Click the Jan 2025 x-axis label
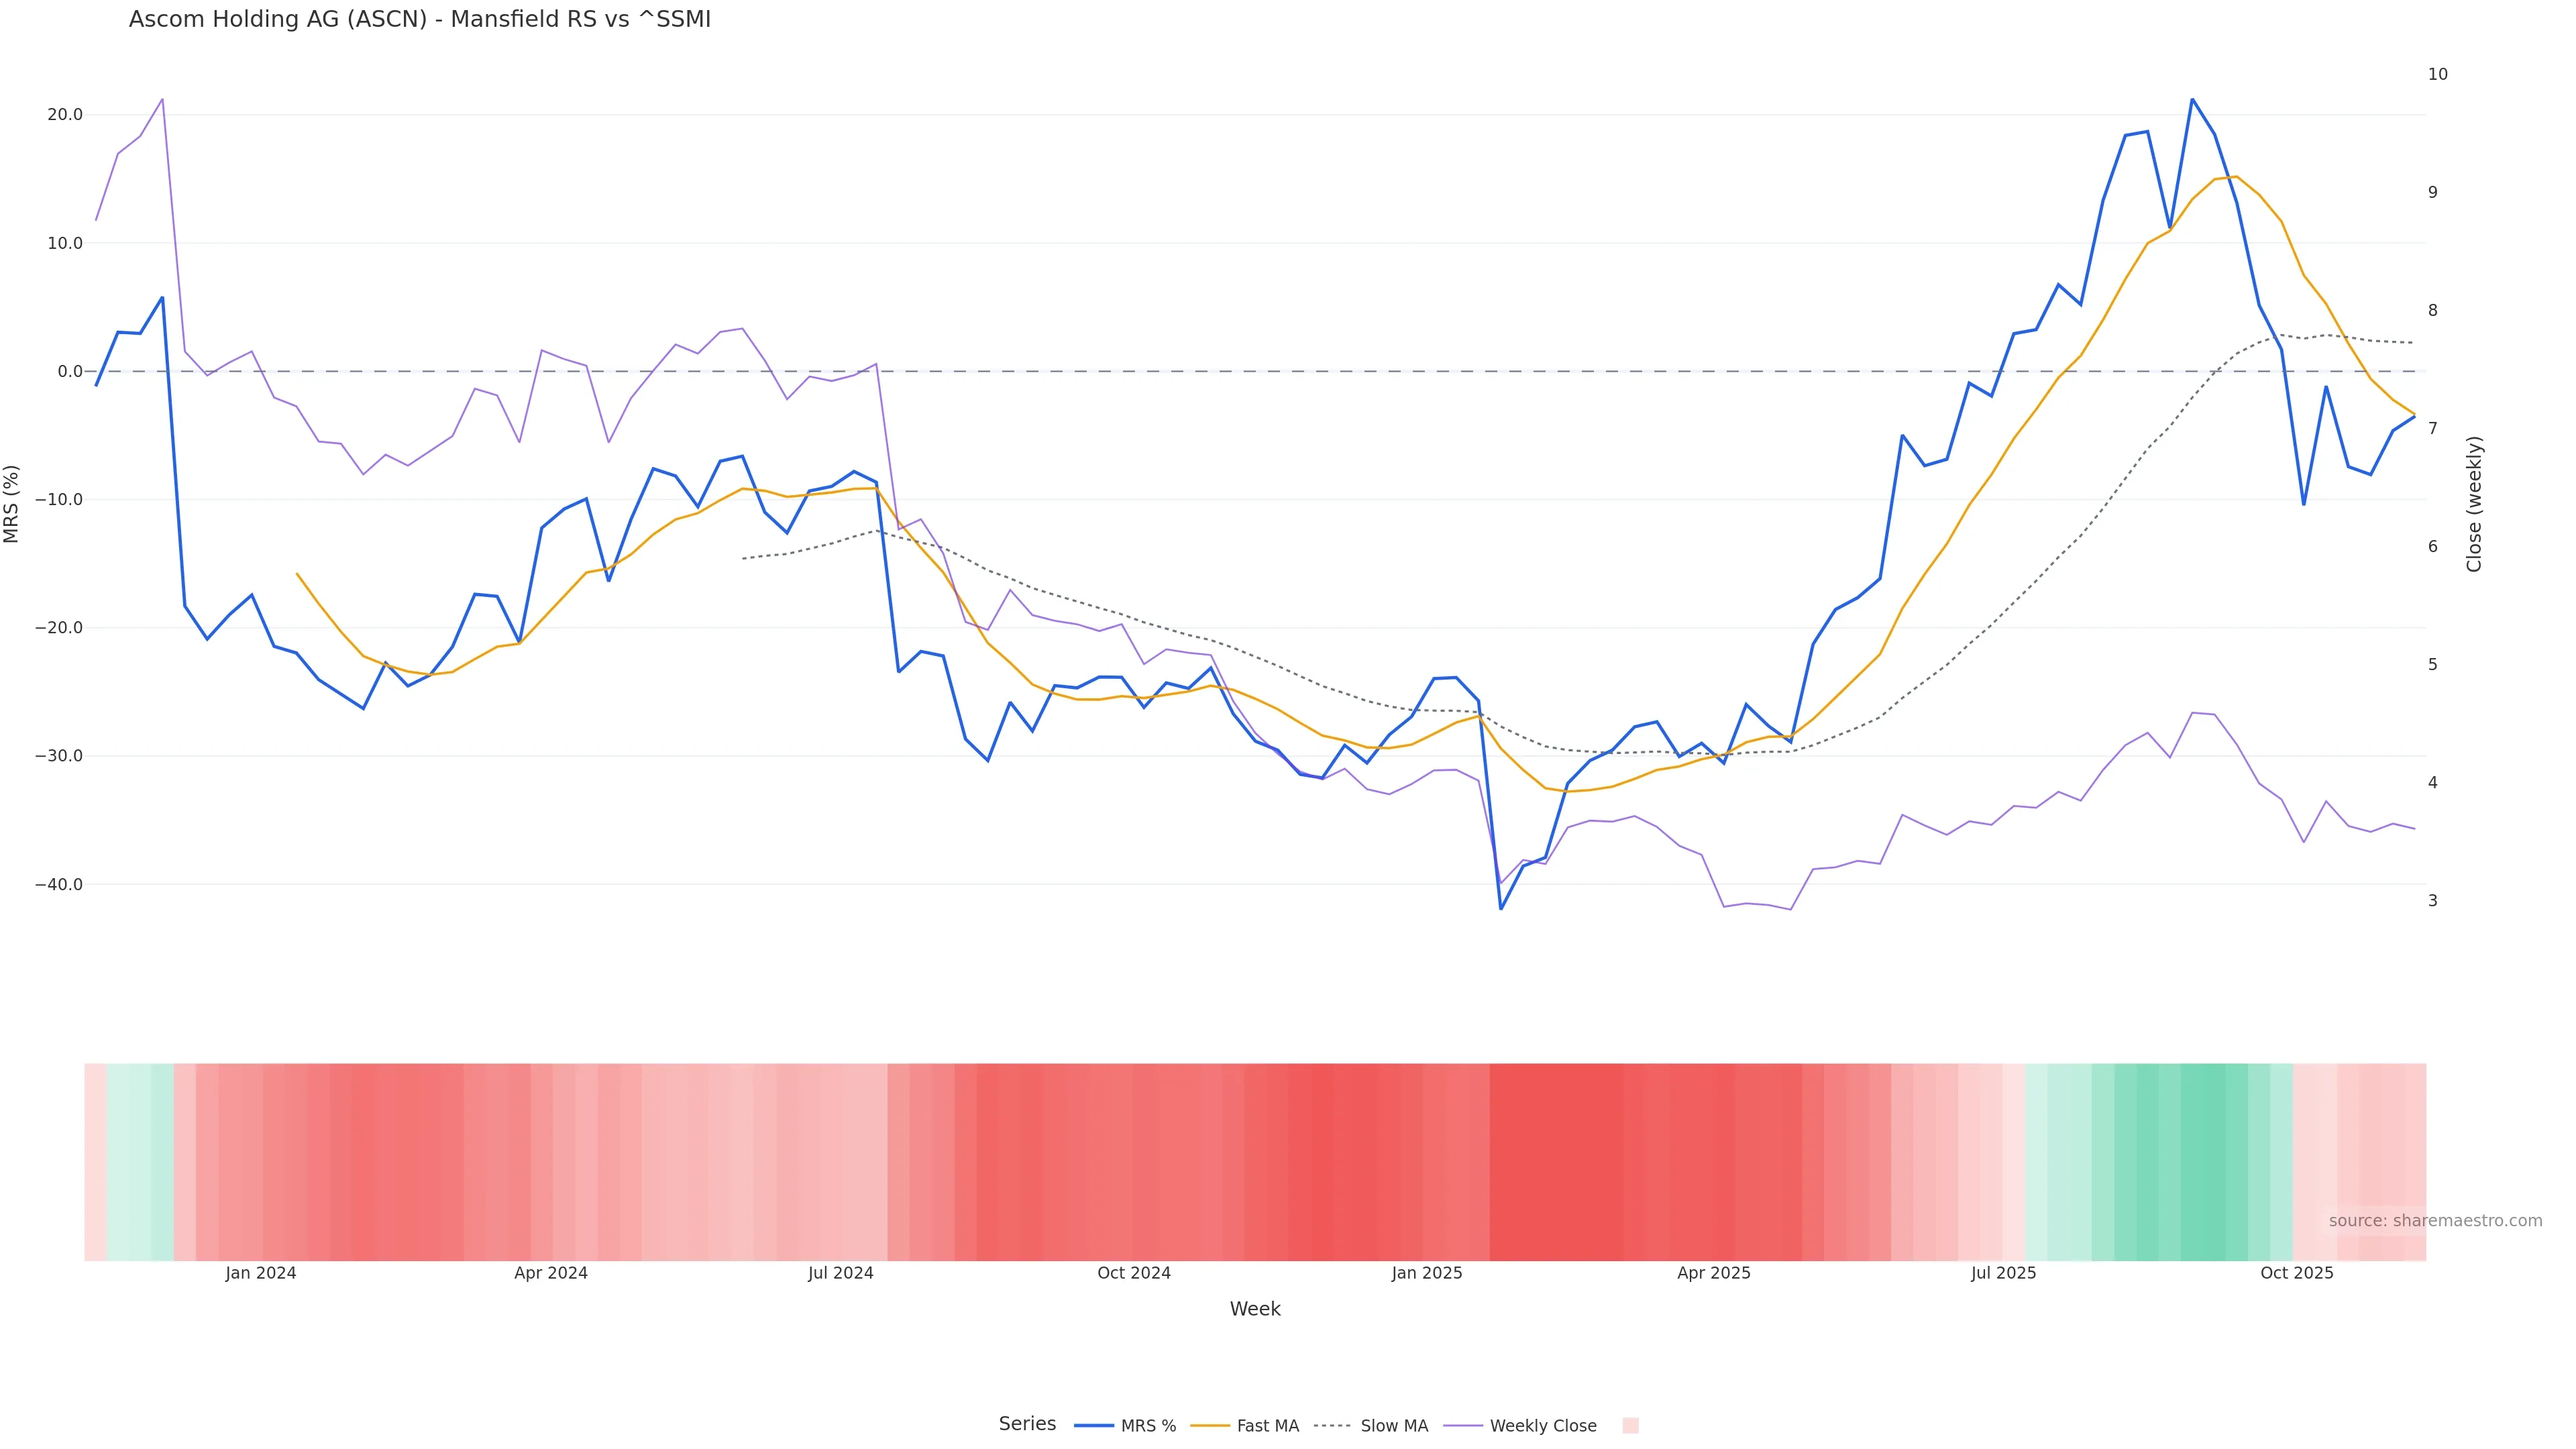Screen dimensions: 2576x1449 click(1427, 1273)
